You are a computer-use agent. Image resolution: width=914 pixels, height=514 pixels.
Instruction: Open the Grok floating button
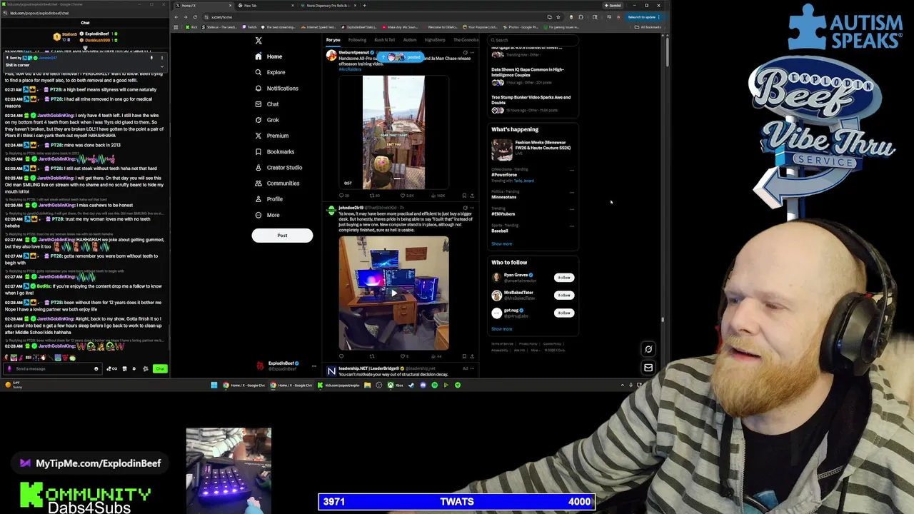click(648, 349)
